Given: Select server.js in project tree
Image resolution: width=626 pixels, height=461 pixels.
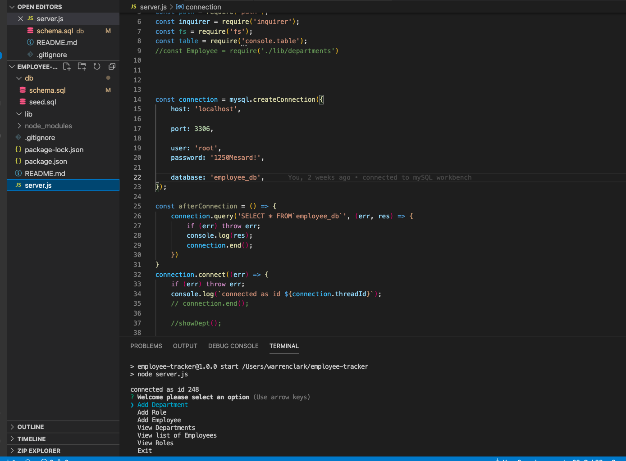Looking at the screenshot, I should (63, 185).
